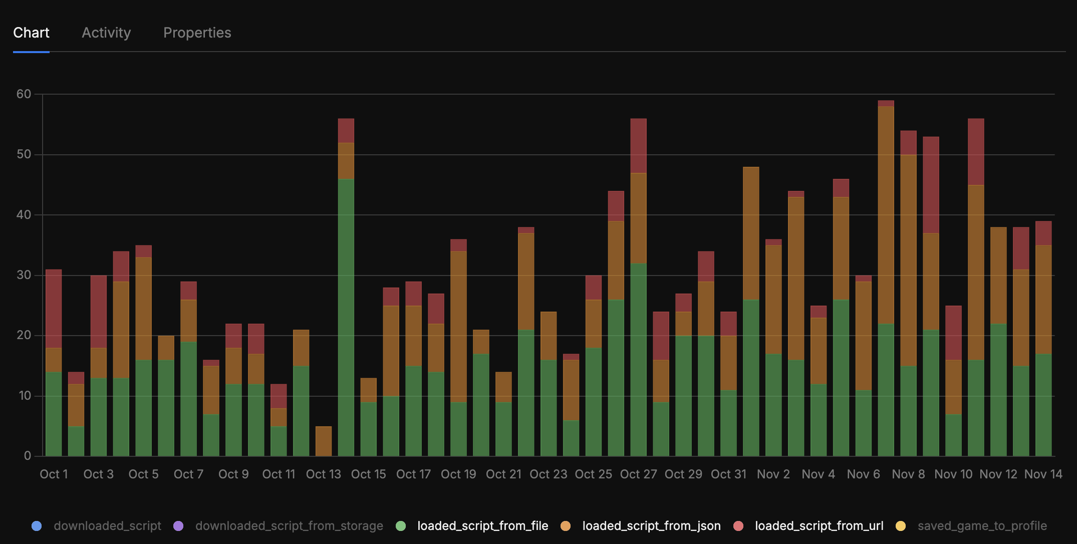The width and height of the screenshot is (1077, 544).
Task: Enable the saved_game_to_profile series label
Action: pyautogui.click(x=982, y=526)
